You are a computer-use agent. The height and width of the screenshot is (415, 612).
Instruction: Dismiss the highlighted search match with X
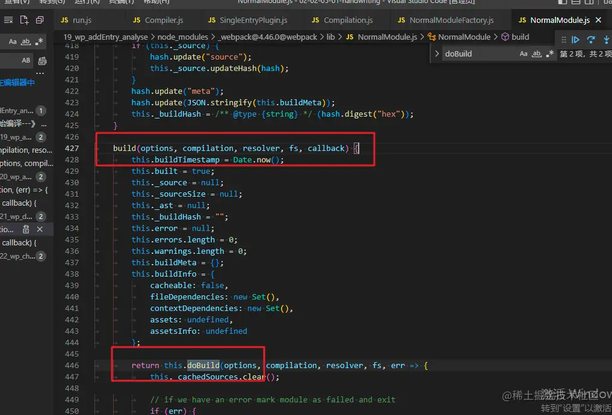point(40,229)
